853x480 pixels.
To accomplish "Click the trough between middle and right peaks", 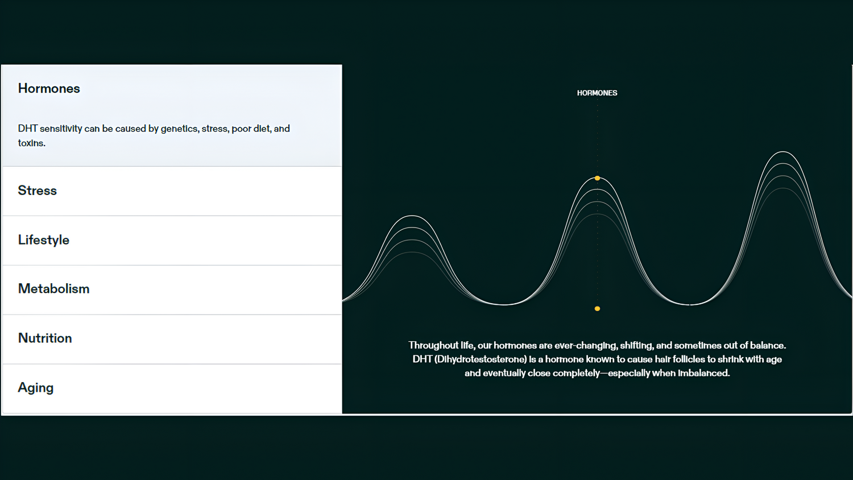I will [x=690, y=304].
